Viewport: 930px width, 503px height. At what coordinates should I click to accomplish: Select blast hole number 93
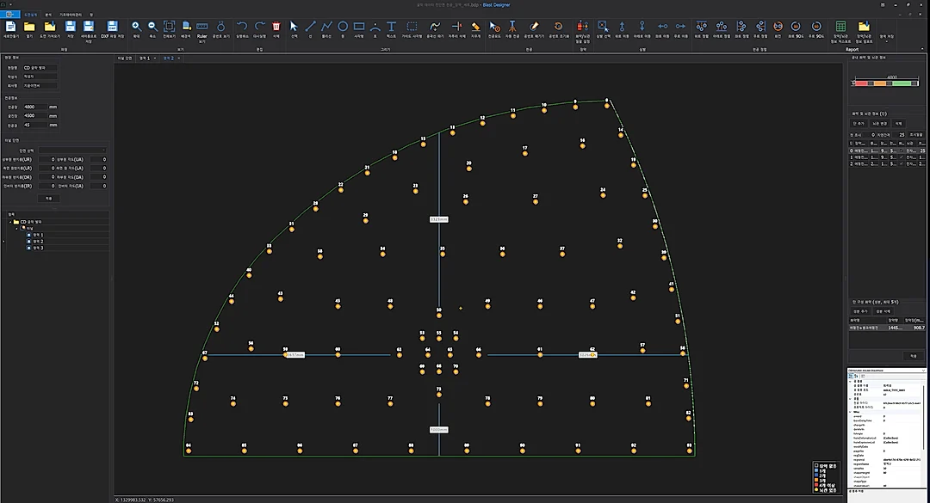[x=689, y=451]
